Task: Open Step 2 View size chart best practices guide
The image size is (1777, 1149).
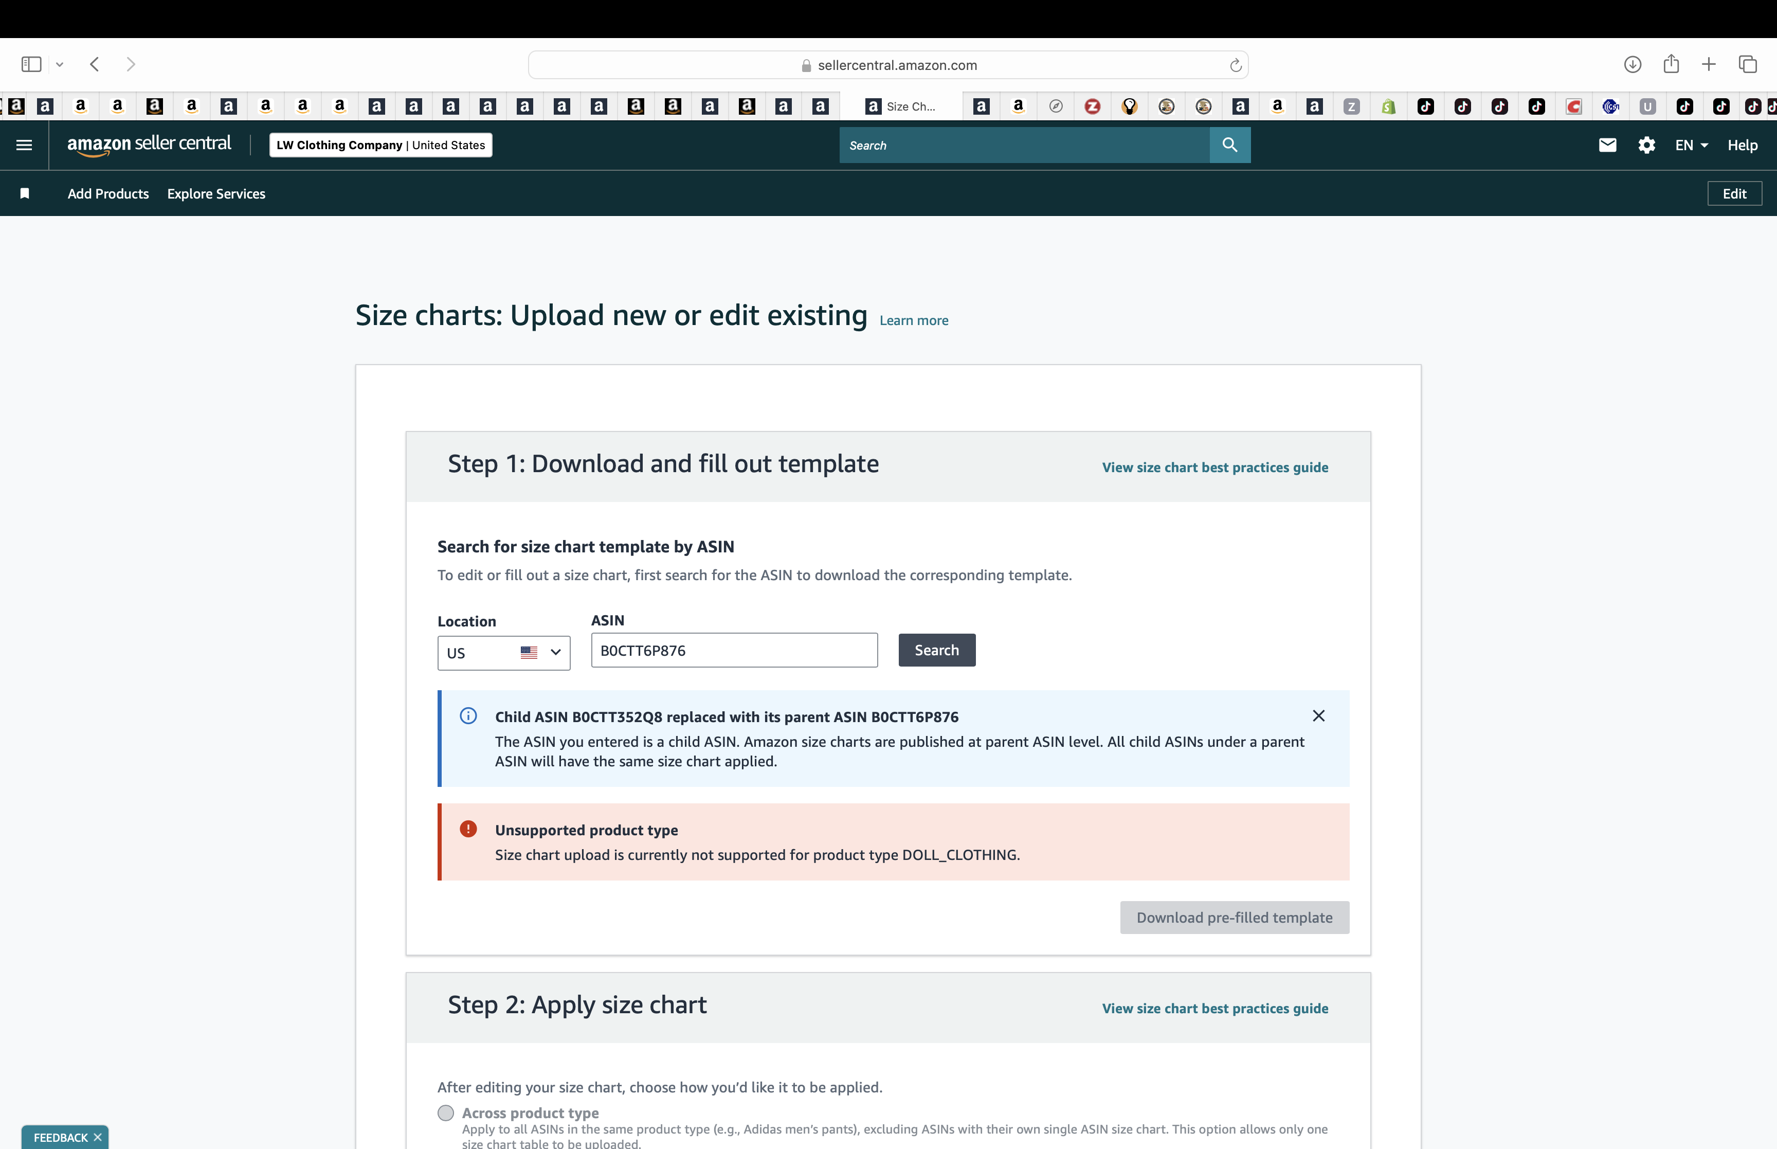Action: (1214, 1008)
